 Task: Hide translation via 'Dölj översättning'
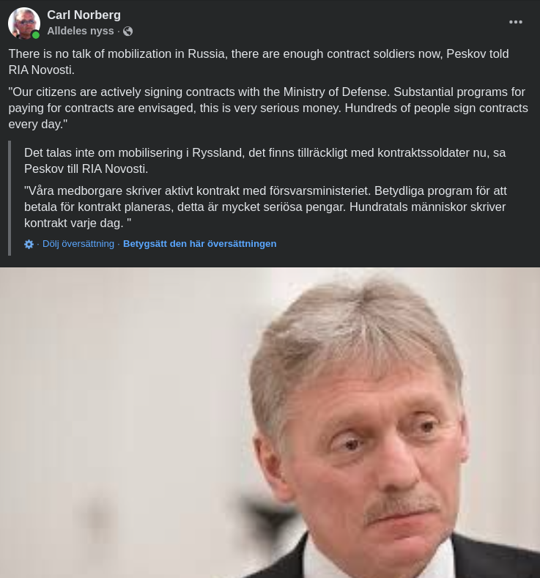78,244
